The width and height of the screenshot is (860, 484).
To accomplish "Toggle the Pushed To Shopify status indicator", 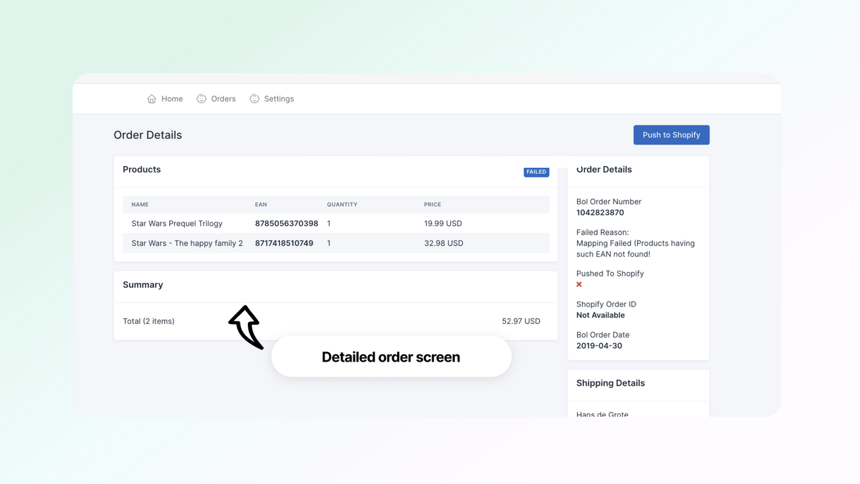I will 578,284.
